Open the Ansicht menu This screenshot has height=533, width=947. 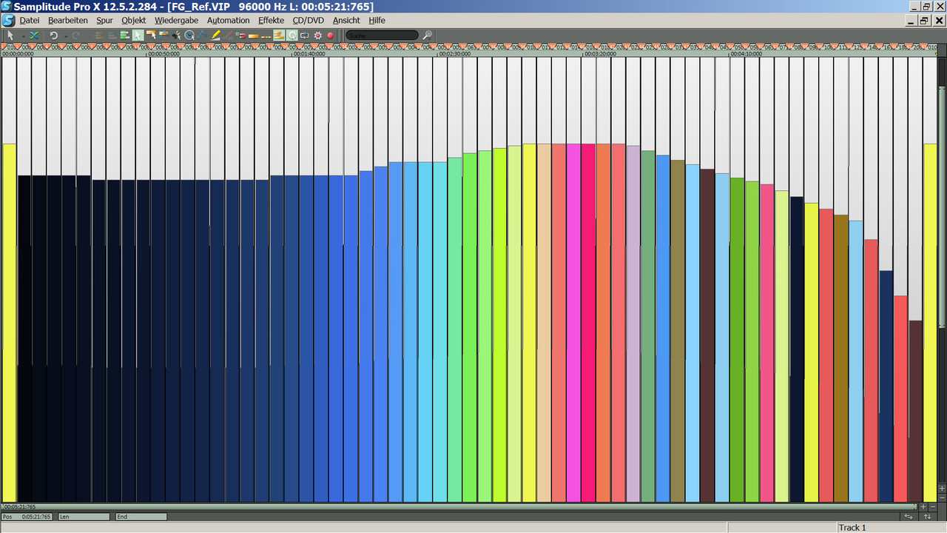[x=346, y=21]
